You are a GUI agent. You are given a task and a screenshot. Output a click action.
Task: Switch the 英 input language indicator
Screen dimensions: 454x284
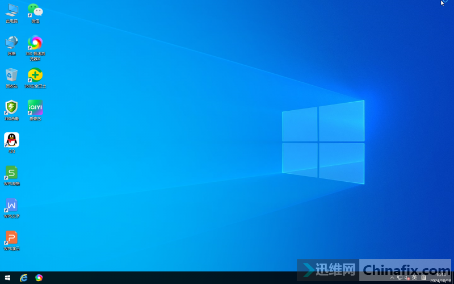[x=414, y=278]
